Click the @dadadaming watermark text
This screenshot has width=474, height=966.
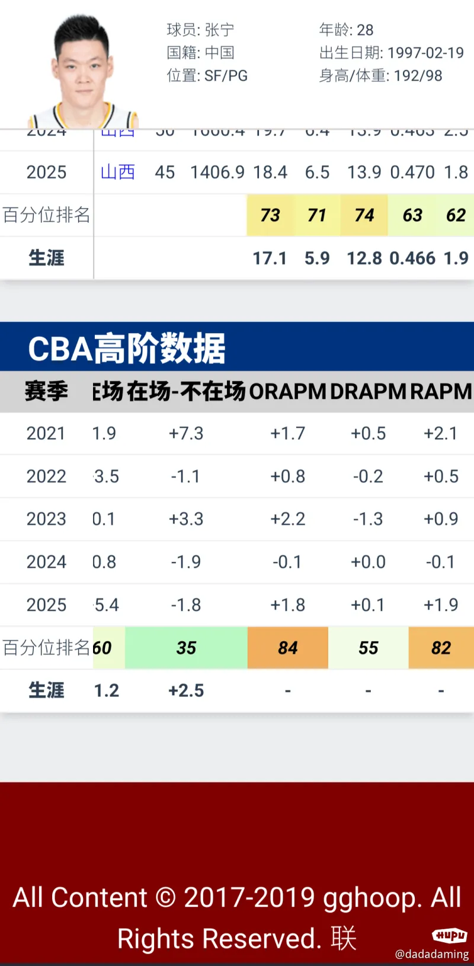point(432,954)
